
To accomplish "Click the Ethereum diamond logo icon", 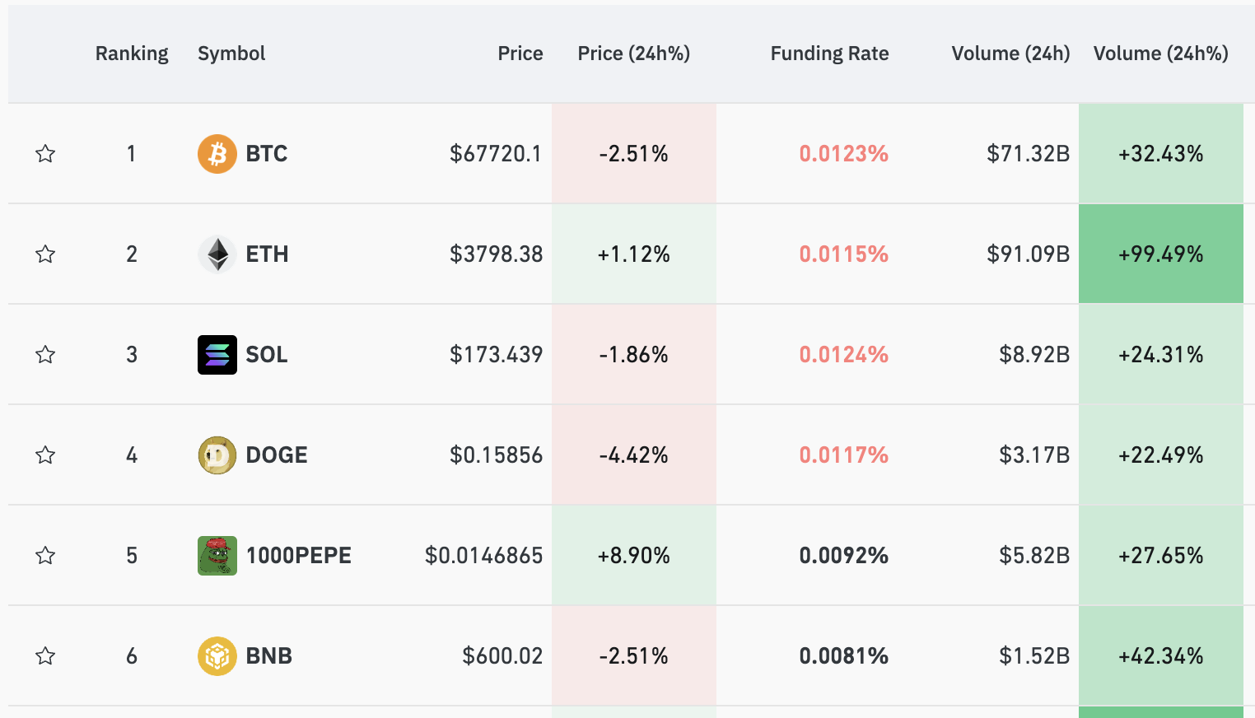I will coord(217,254).
